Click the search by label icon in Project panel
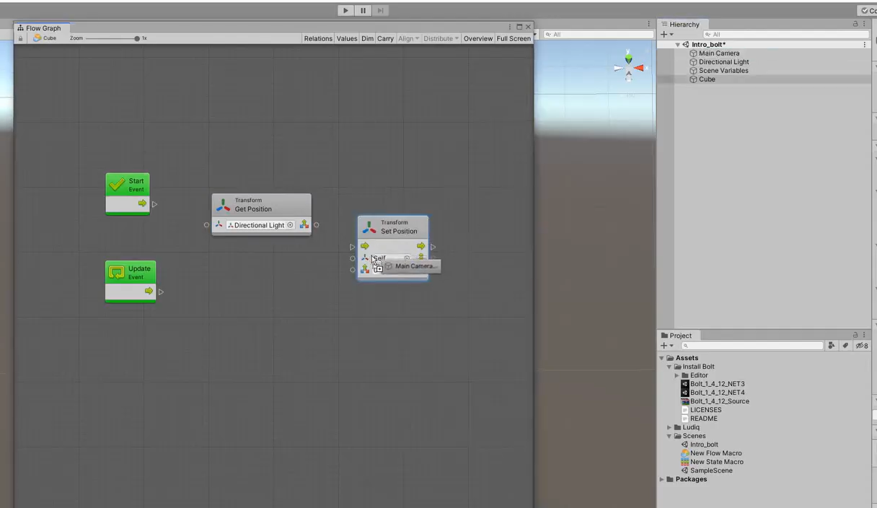877x508 pixels. point(845,345)
